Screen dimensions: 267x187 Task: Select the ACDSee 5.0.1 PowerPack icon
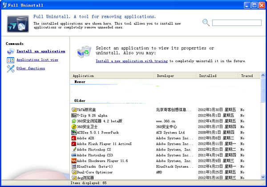click(74, 133)
